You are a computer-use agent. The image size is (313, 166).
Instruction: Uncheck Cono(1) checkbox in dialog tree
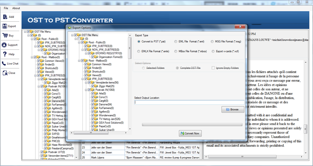click(x=93, y=97)
